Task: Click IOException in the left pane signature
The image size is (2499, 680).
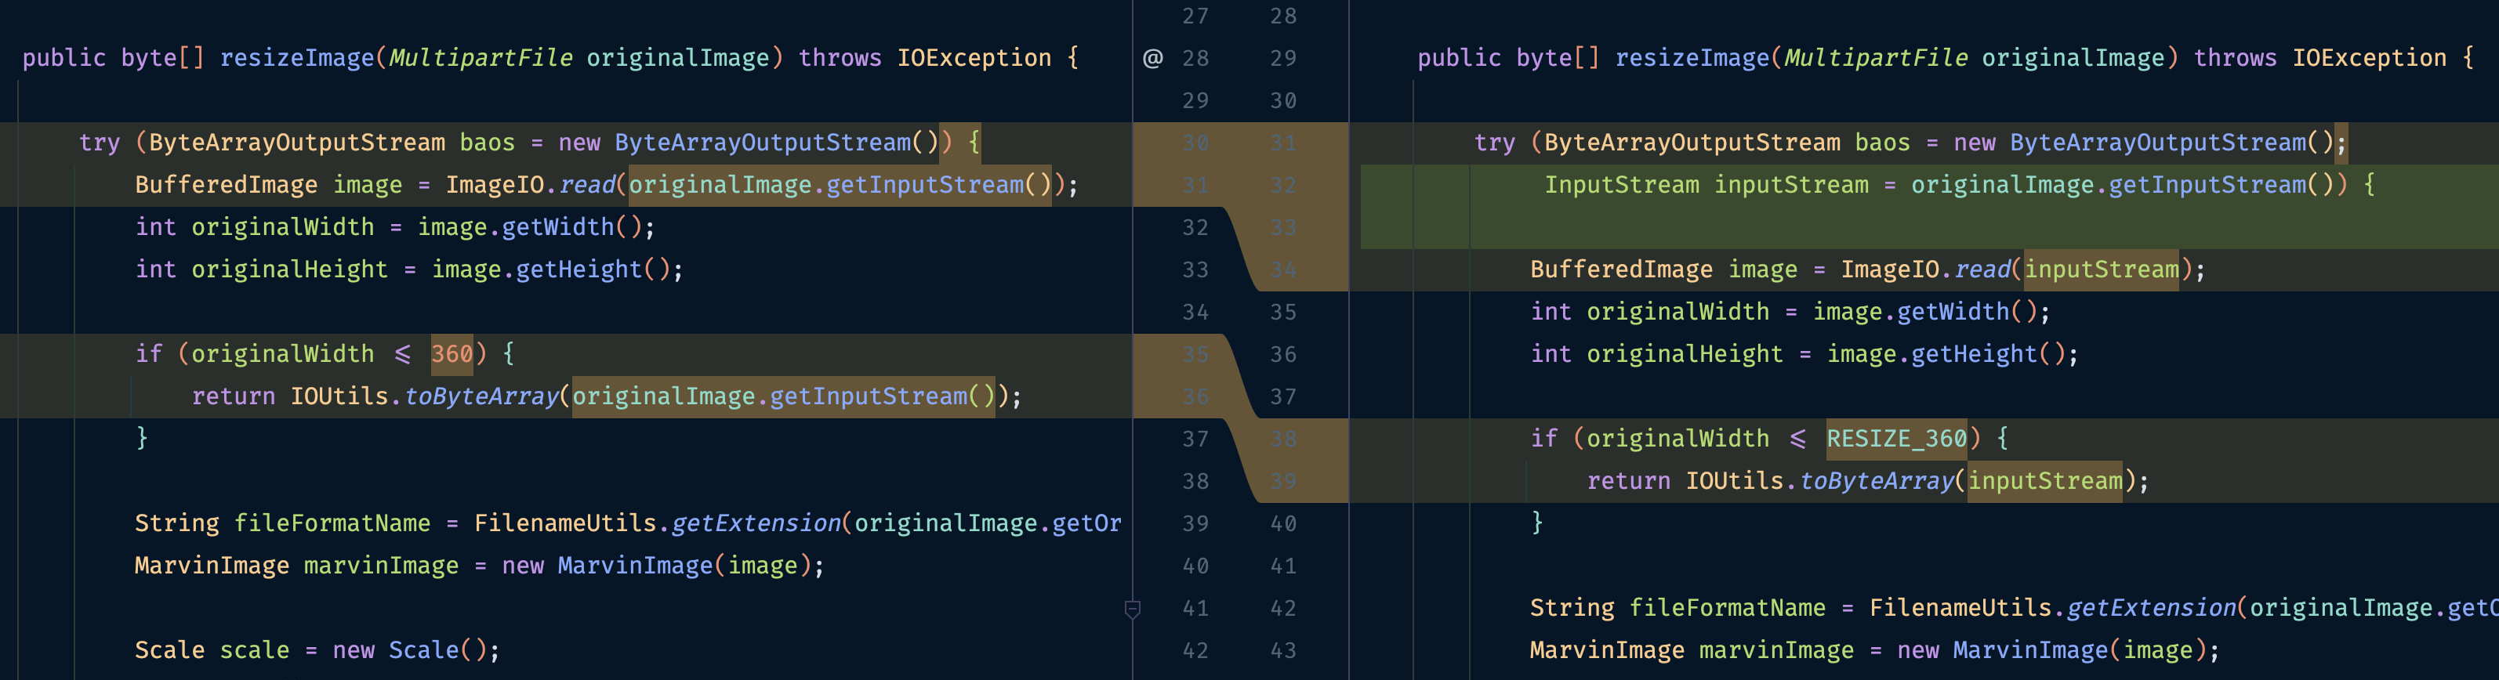Action: point(974,58)
